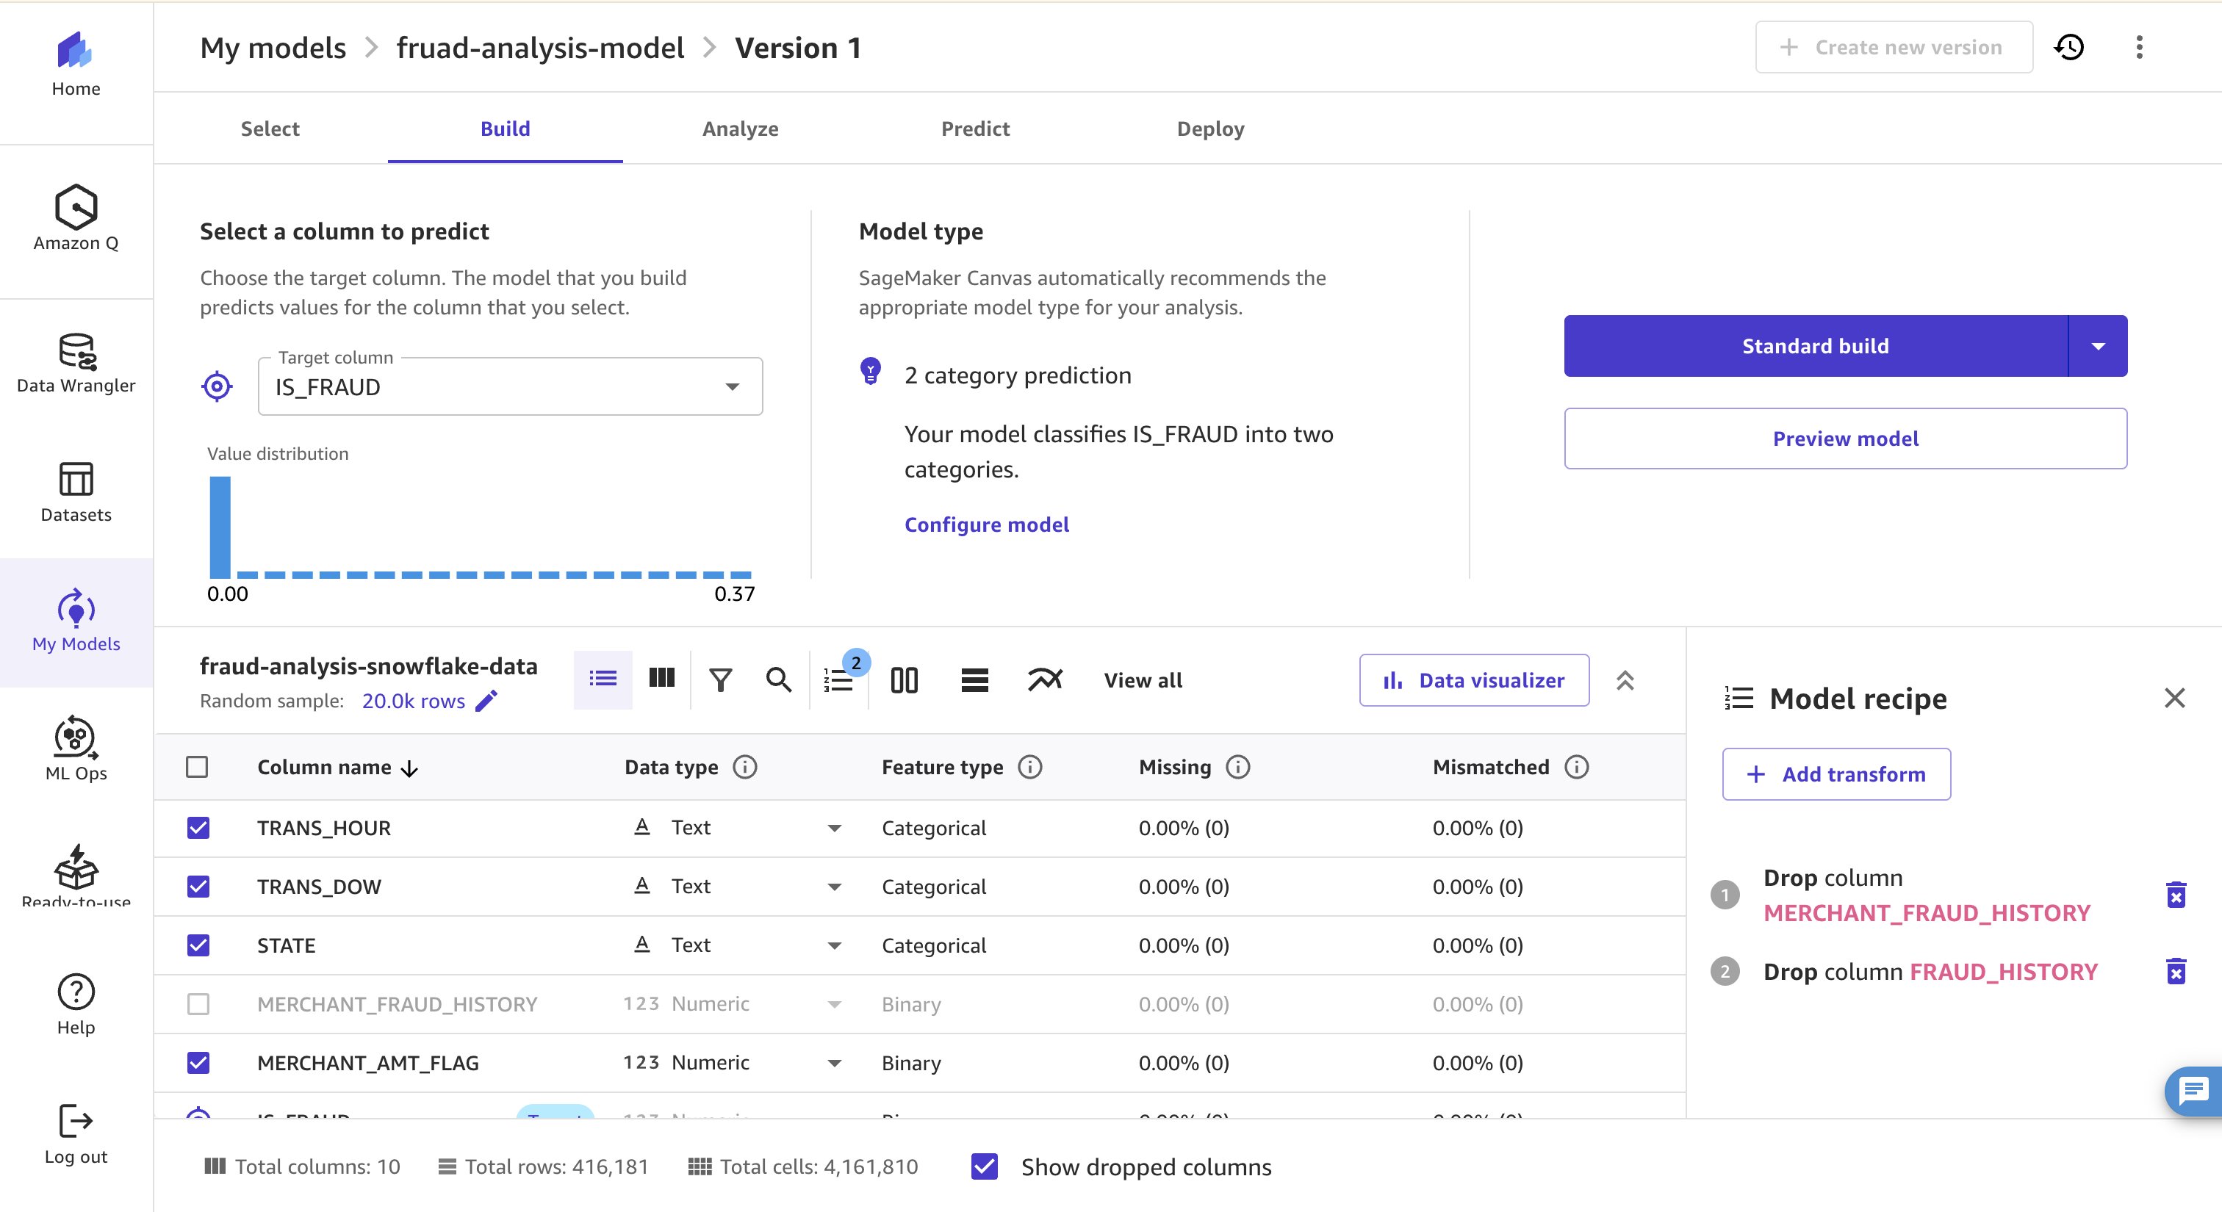The image size is (2222, 1212).
Task: Edit the random sample row count pencil
Action: pyautogui.click(x=486, y=701)
